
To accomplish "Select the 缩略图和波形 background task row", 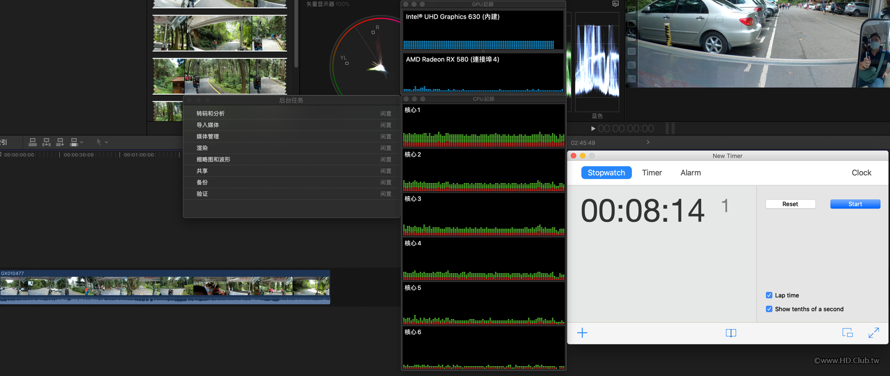I will point(292,159).
